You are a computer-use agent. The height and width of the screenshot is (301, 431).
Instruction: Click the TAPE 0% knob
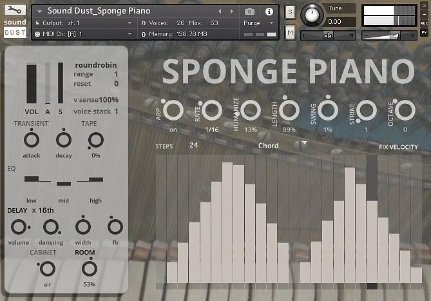coord(95,140)
